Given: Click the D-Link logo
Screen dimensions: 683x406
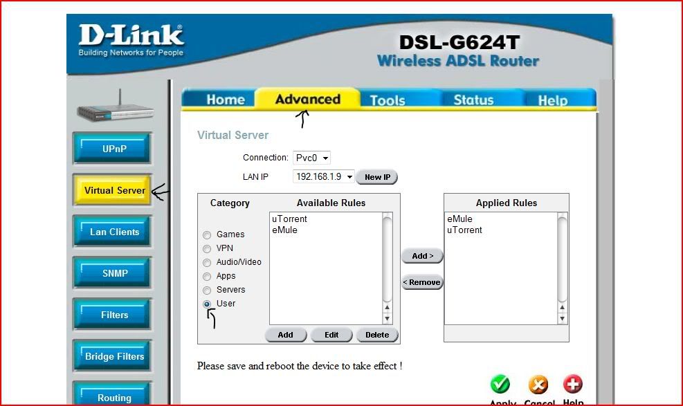Looking at the screenshot, I should click(x=131, y=41).
